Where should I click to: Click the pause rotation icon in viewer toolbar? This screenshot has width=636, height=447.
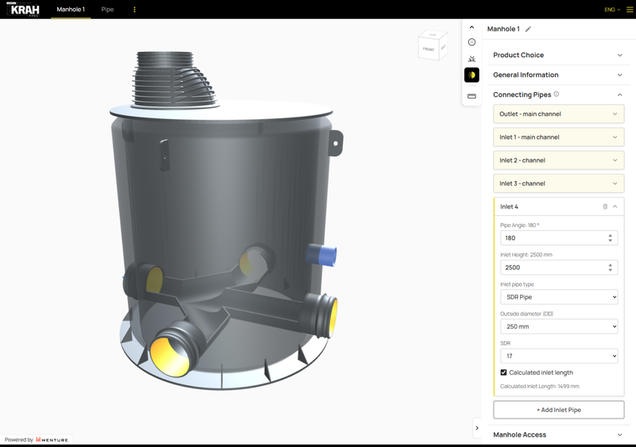tap(471, 42)
